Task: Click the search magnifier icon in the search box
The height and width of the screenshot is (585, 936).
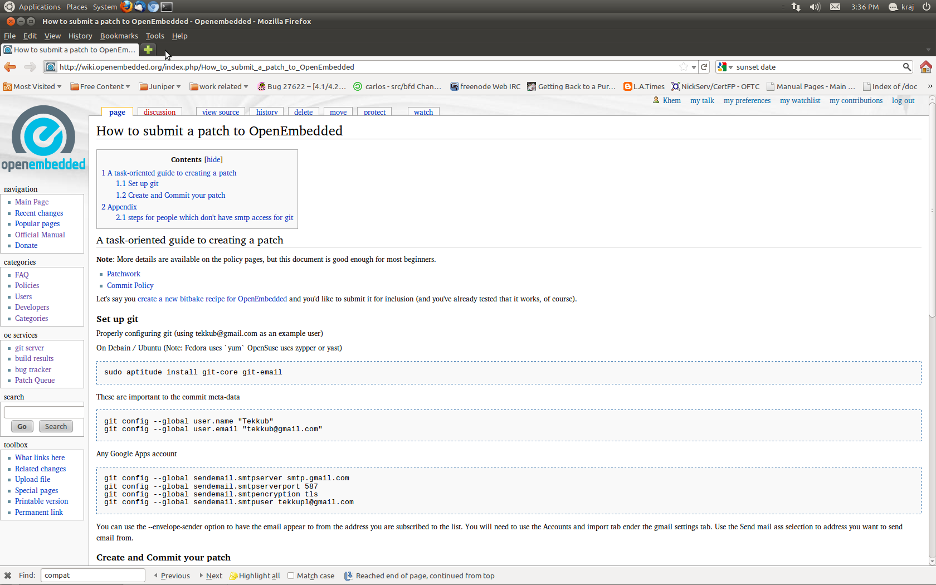Action: point(906,67)
